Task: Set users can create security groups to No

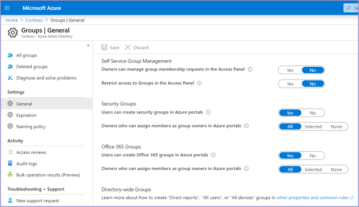Action: [x=313, y=113]
